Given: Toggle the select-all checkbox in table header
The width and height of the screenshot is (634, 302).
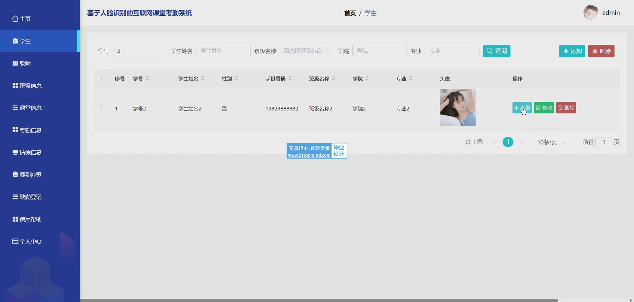Looking at the screenshot, I should (99, 79).
